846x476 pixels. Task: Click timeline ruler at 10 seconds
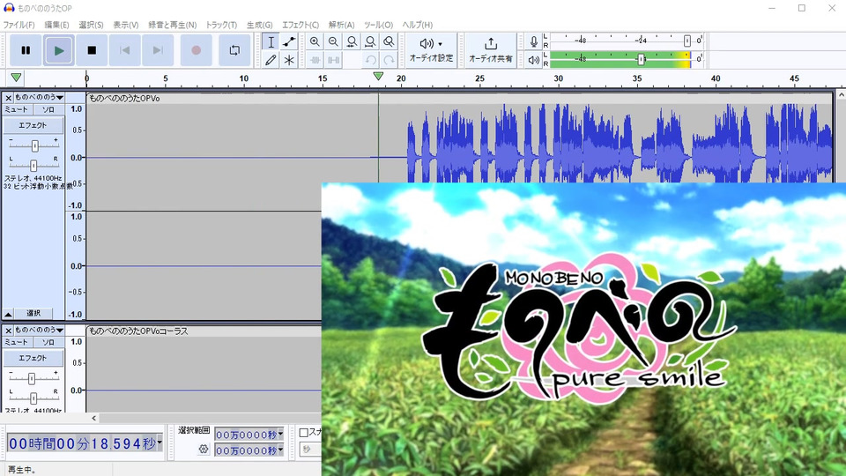click(244, 78)
